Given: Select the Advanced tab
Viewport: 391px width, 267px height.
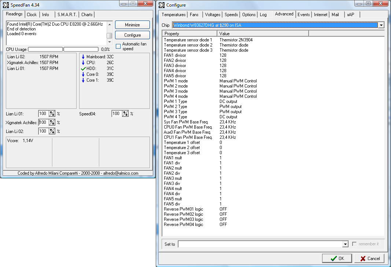Looking at the screenshot, I should pos(284,14).
